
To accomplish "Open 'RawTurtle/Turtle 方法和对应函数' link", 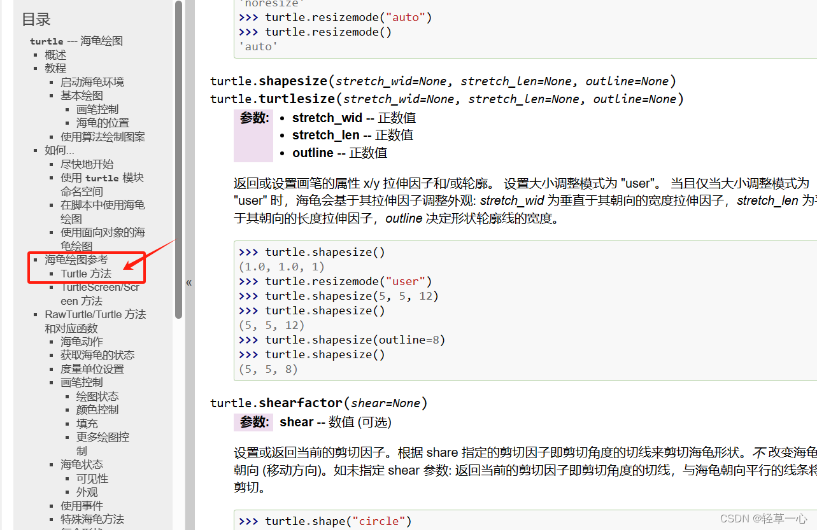I will coord(95,321).
